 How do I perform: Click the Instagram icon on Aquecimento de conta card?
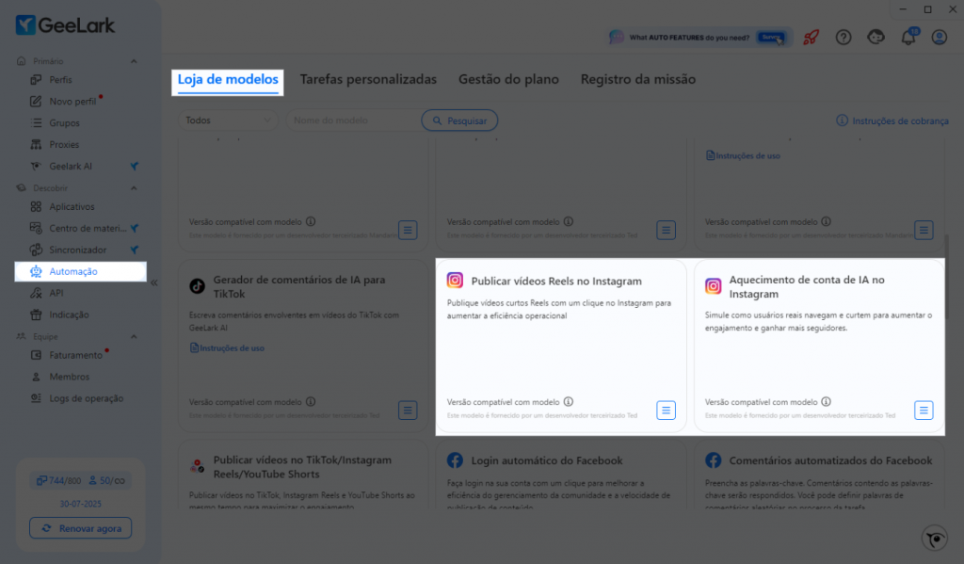(x=714, y=286)
